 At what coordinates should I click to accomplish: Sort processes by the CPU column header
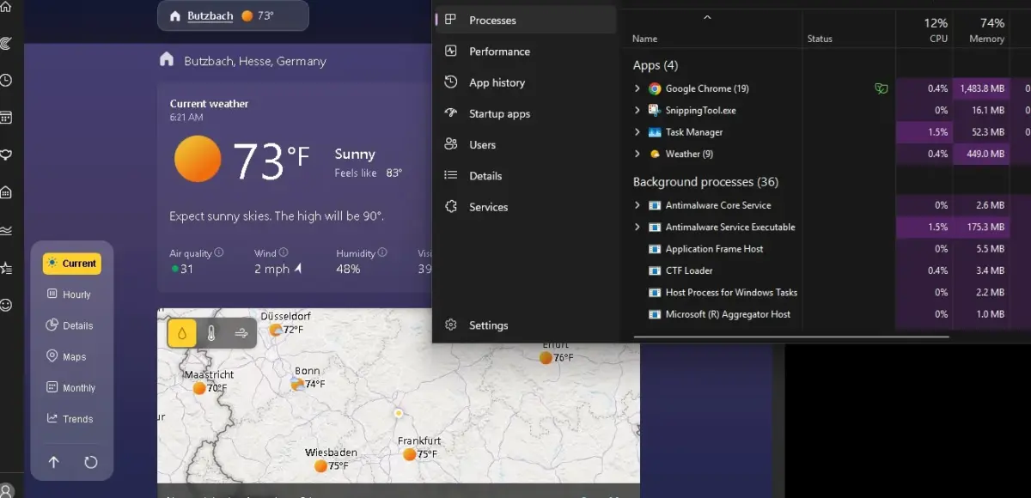coord(924,30)
